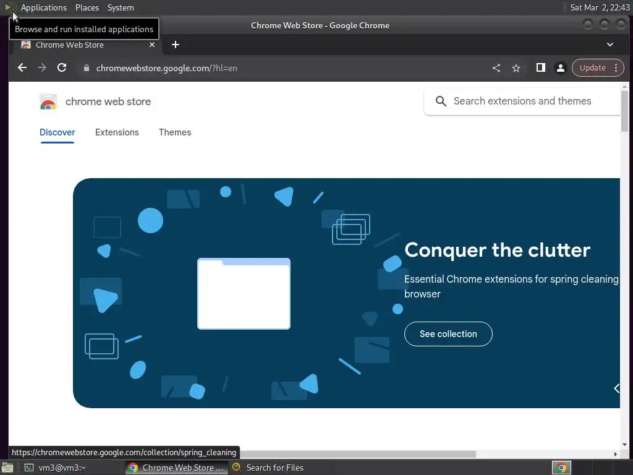The image size is (633, 475).
Task: Click the forward navigation arrow
Action: click(42, 68)
